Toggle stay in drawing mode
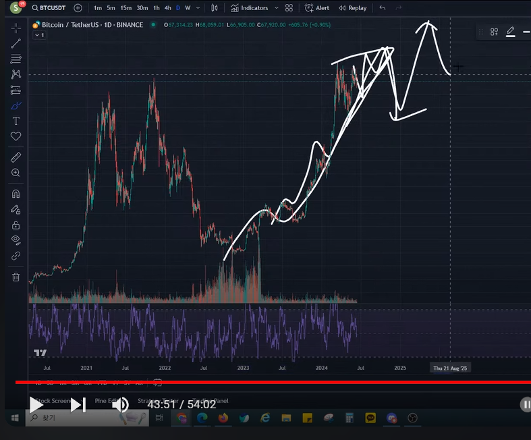The height and width of the screenshot is (440, 531). (16, 210)
